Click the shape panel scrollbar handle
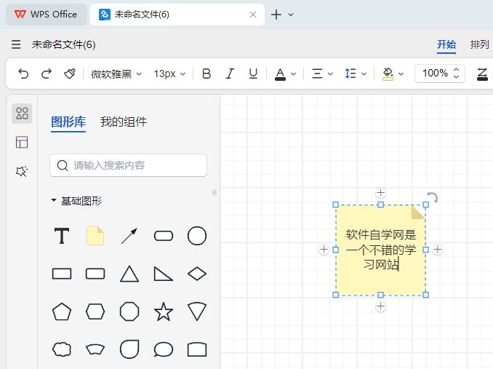This screenshot has height=369, width=493. (x=215, y=192)
